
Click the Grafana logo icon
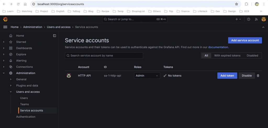tap(5, 19)
